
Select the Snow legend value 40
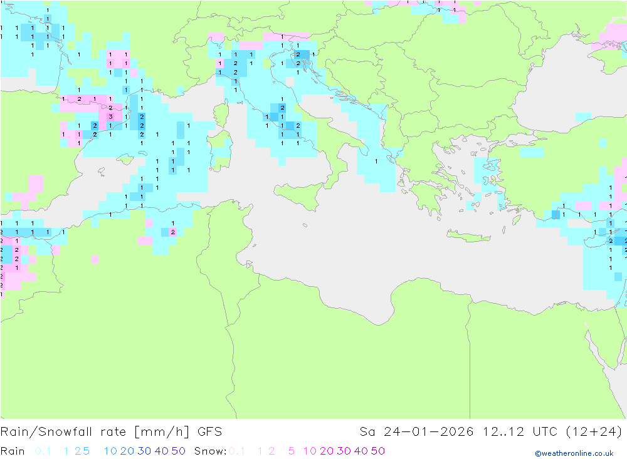click(361, 451)
